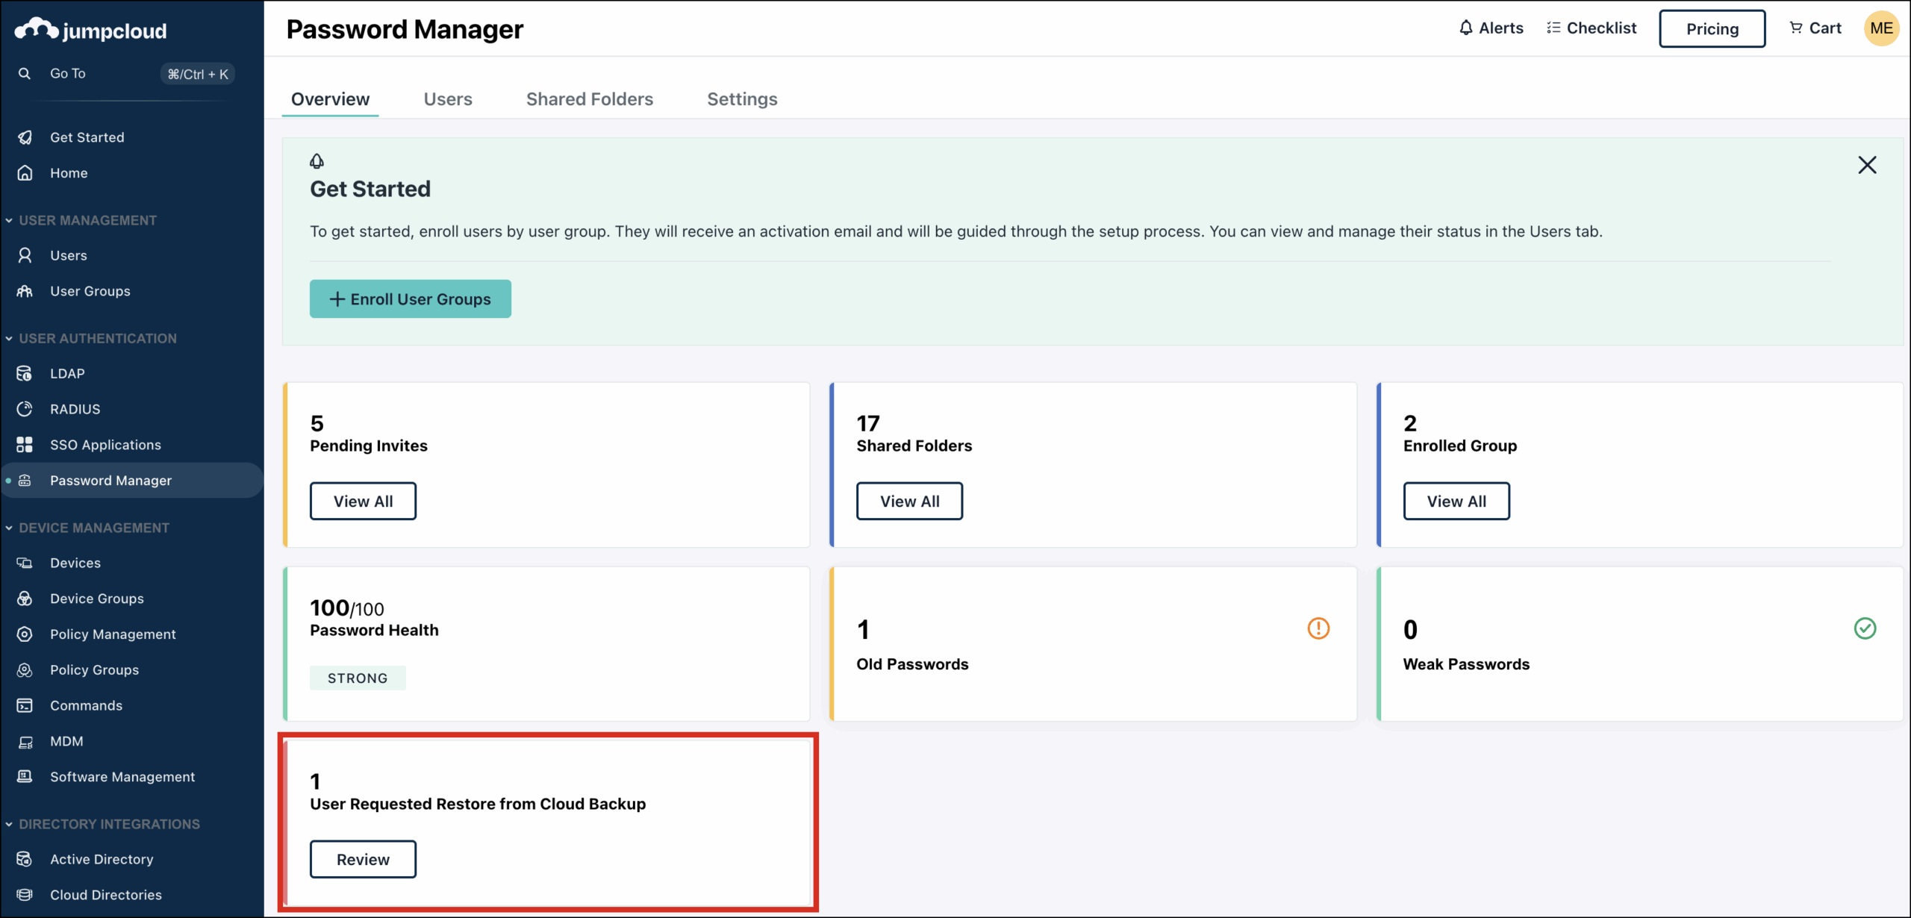Image resolution: width=1911 pixels, height=918 pixels.
Task: Click the Old Passwords warning icon
Action: [x=1318, y=628]
